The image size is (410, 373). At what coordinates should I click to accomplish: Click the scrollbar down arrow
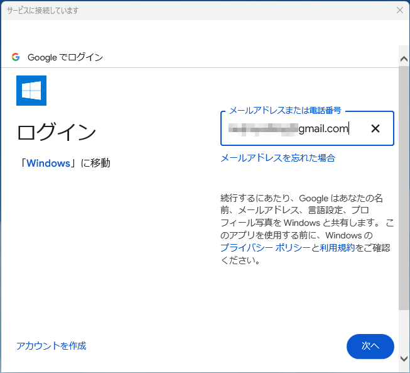pyautogui.click(x=404, y=359)
